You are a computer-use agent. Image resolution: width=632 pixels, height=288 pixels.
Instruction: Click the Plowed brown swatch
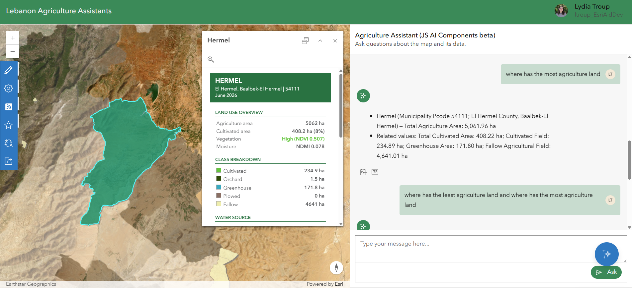219,196
